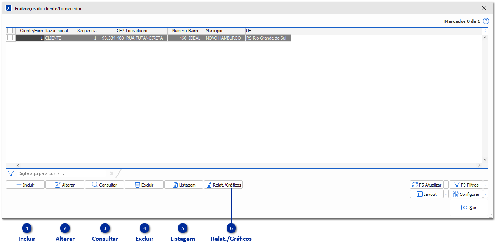Sort by the Município column header
This screenshot has width=502, height=249.
tap(225, 31)
